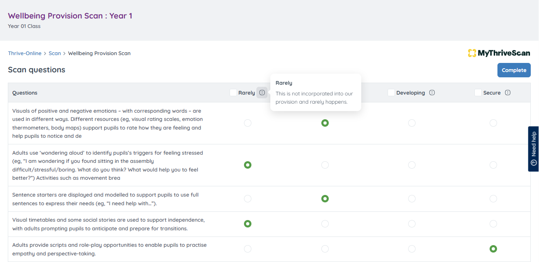
Task: Open the Scan breadcrumb link
Action: pyautogui.click(x=55, y=53)
